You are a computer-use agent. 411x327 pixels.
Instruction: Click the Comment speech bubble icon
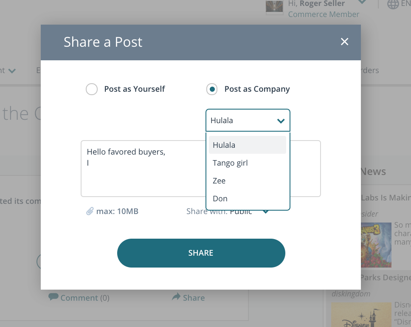(x=53, y=297)
